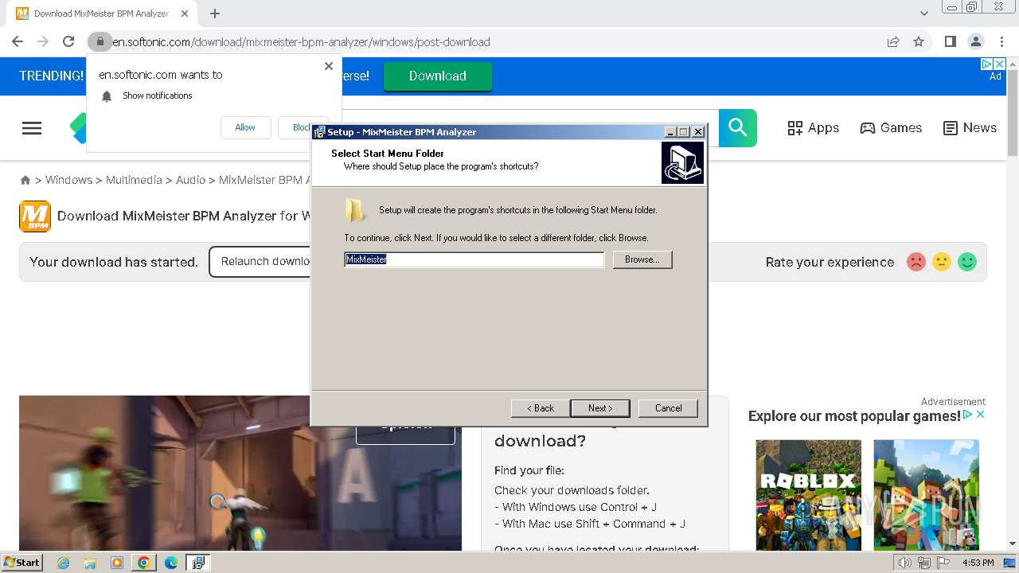Bookmark this page with the star
The image size is (1019, 573).
919,42
